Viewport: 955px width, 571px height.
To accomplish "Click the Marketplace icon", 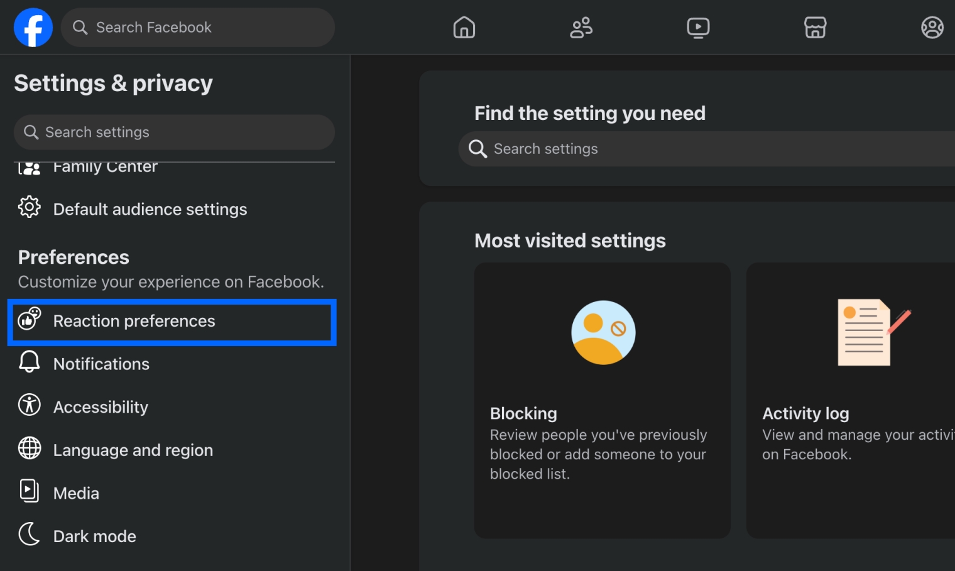I will click(815, 27).
